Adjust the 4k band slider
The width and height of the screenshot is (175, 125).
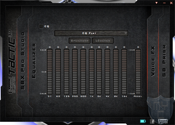pyautogui.click(x=107, y=72)
